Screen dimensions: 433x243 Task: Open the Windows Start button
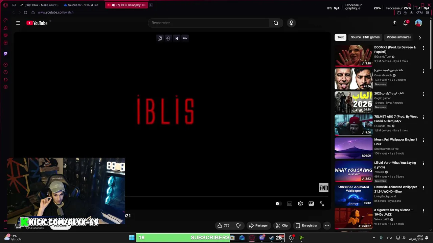132,238
